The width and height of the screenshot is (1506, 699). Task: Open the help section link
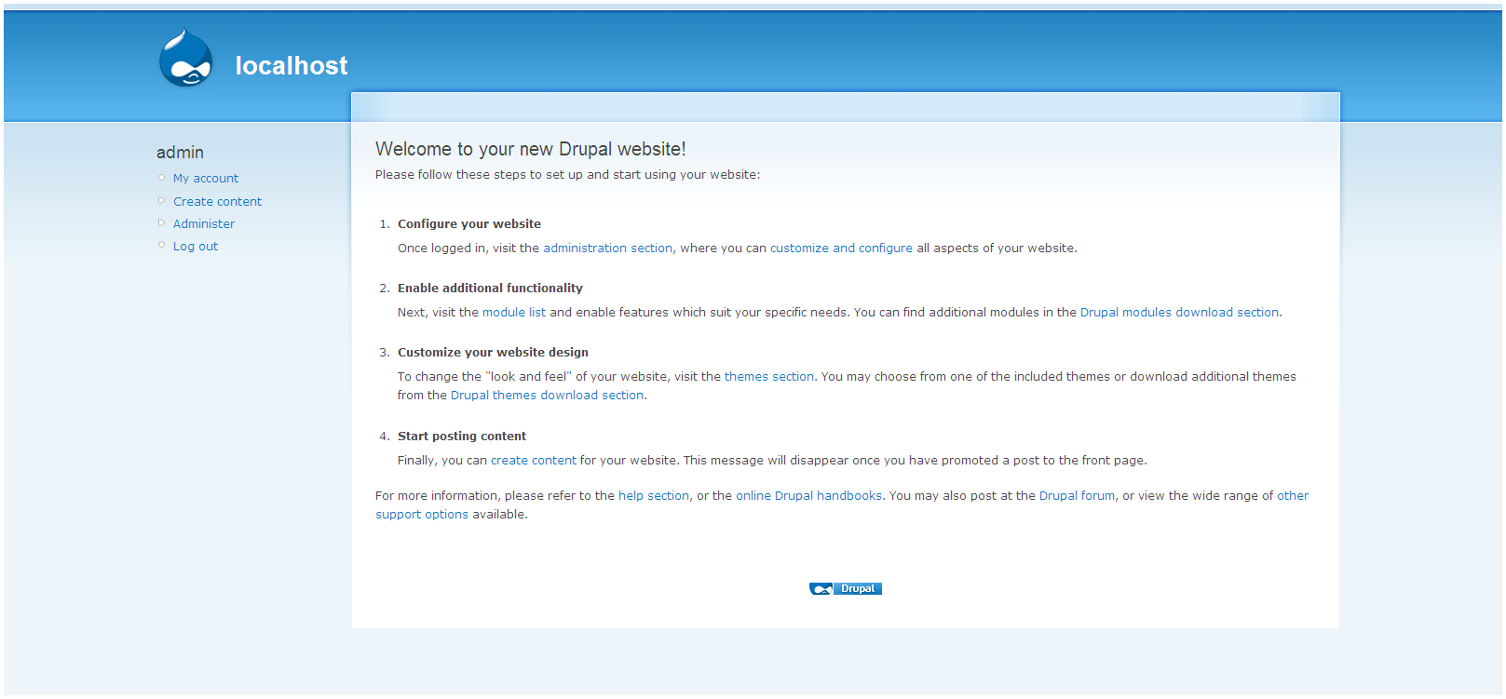point(654,495)
